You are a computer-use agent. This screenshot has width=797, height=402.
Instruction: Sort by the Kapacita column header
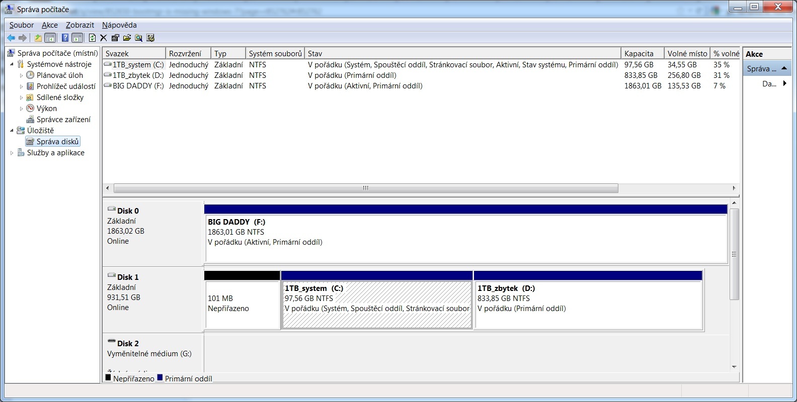(643, 53)
